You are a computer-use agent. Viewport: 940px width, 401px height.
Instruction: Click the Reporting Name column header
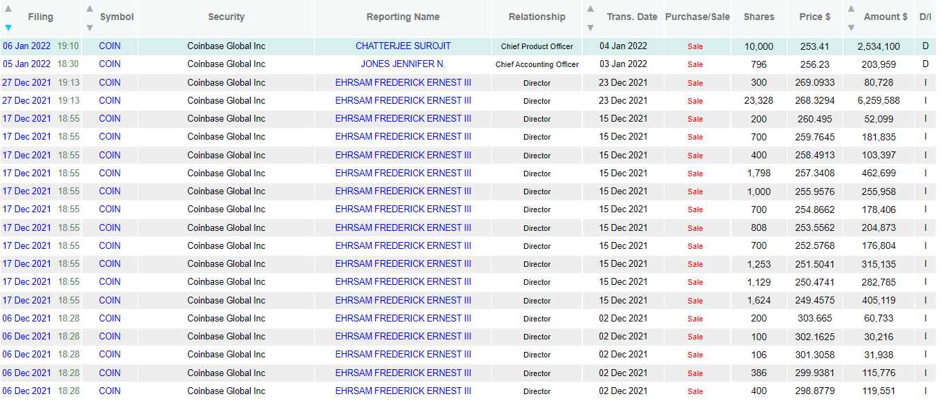click(403, 17)
